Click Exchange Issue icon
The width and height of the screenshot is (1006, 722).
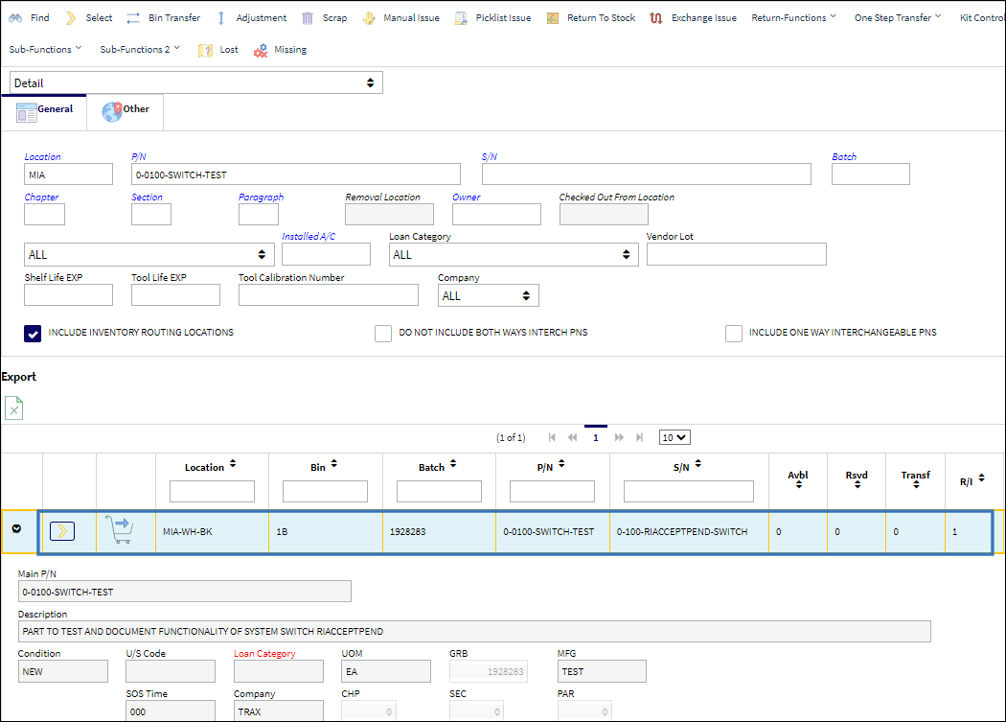[x=655, y=18]
